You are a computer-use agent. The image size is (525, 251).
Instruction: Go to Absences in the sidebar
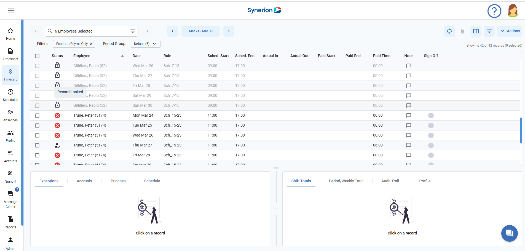click(10, 116)
